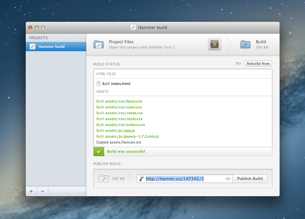Click the assets/js/jquery-1.7.2.min.js entry
Image resolution: width=305 pixels, height=219 pixels.
pos(128,136)
